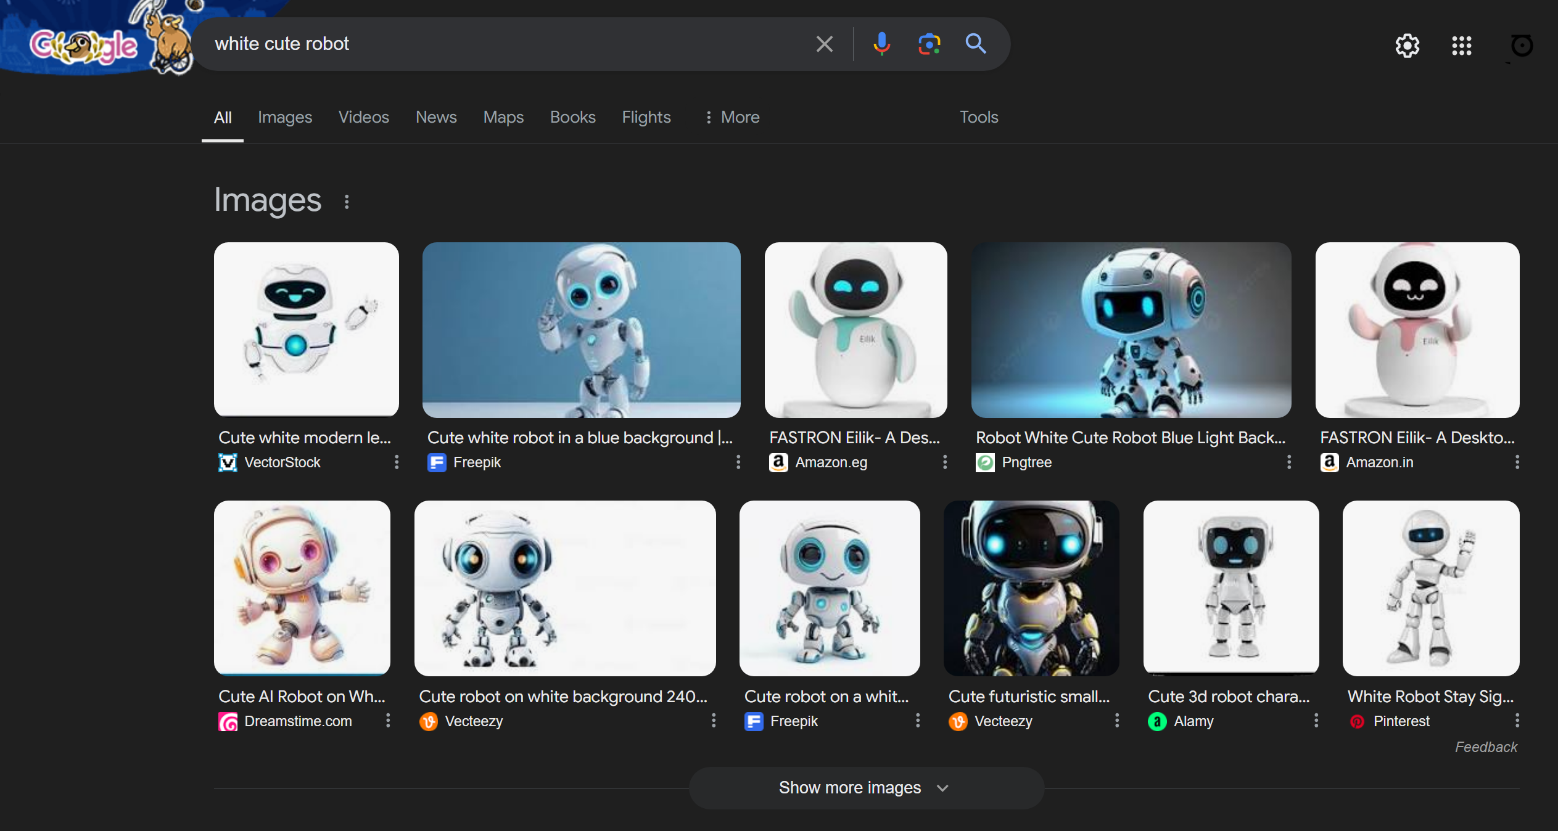Open Quick settings gear icon
1558x831 pixels.
(x=1408, y=46)
